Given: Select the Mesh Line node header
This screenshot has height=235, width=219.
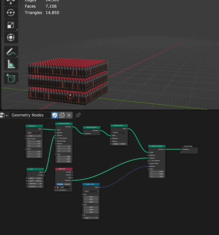Looking at the screenshot, I should point(34,126).
